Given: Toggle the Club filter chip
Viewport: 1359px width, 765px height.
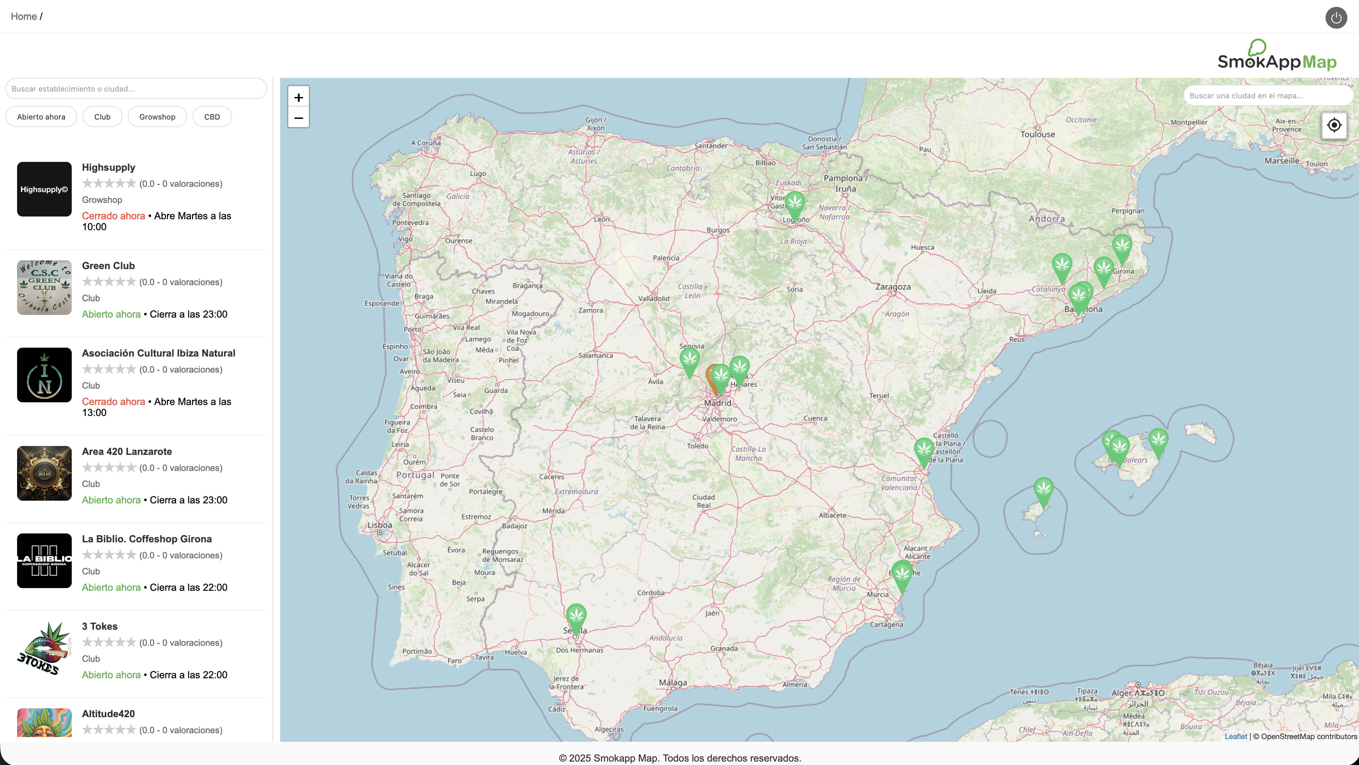Looking at the screenshot, I should [x=102, y=116].
